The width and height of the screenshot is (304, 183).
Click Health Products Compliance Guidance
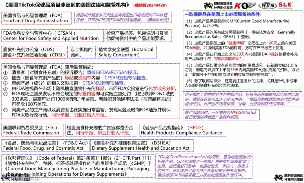click(x=182, y=133)
